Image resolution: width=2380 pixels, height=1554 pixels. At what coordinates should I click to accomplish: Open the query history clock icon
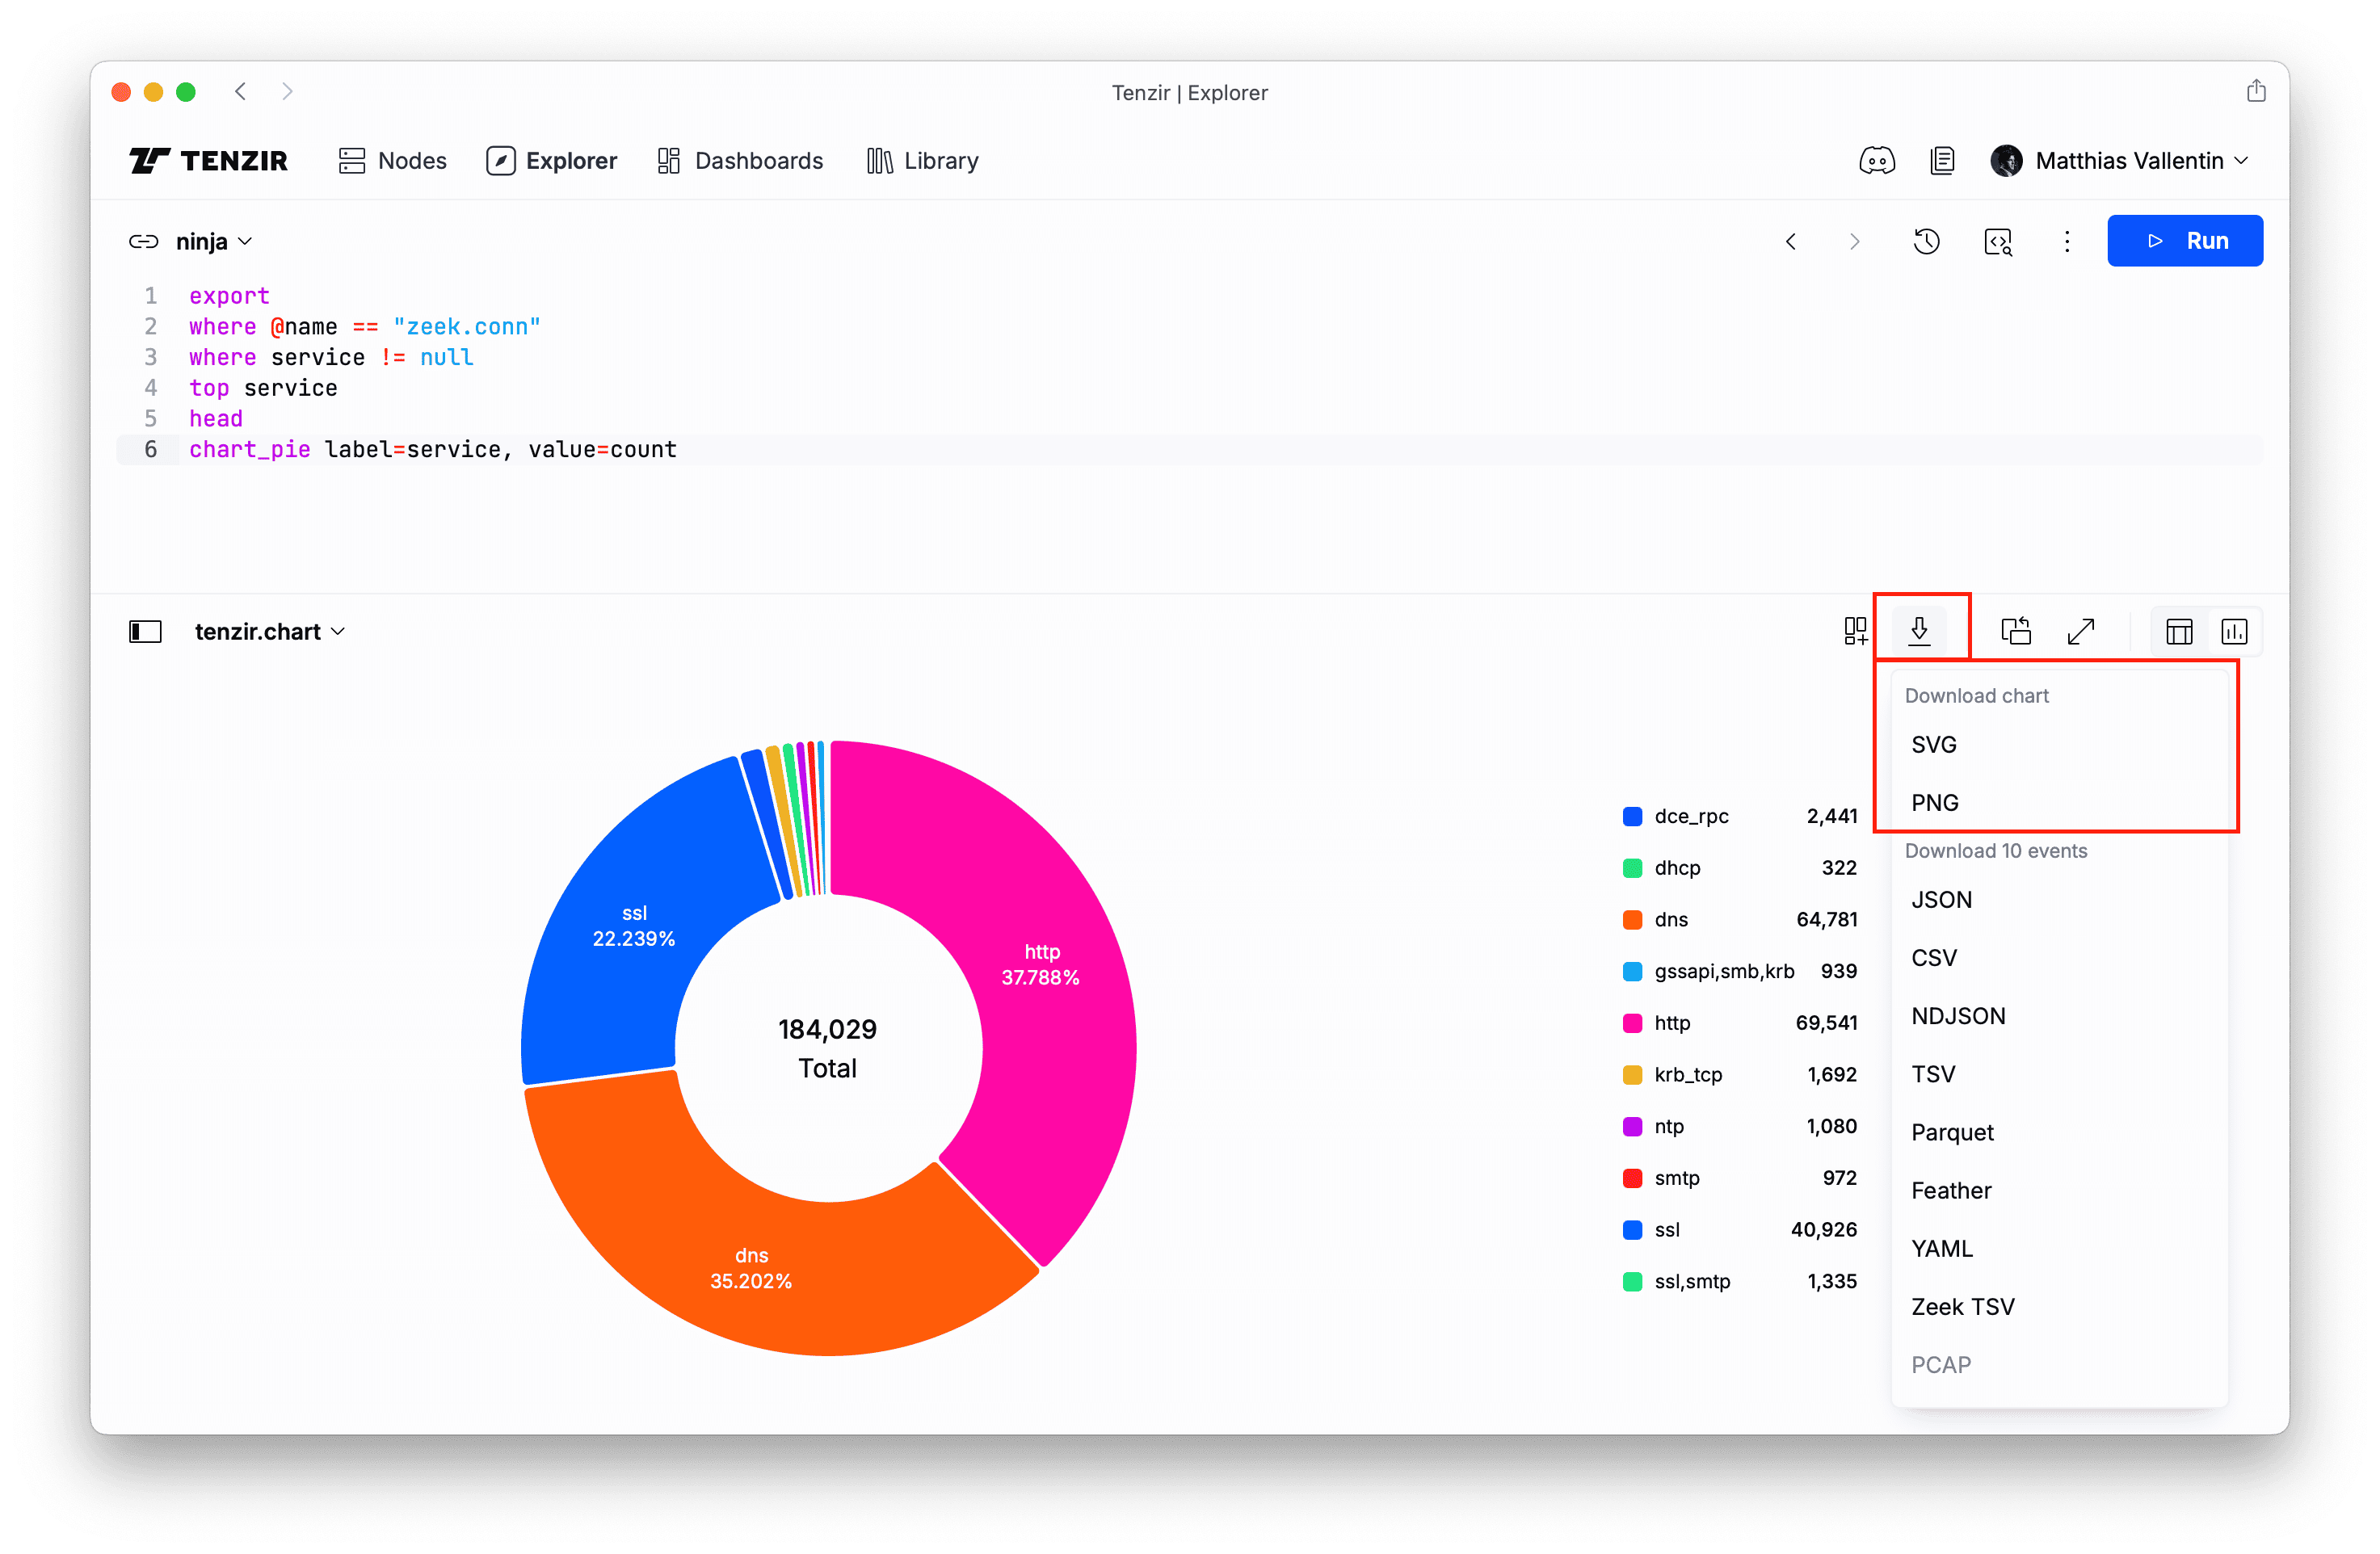(1926, 241)
